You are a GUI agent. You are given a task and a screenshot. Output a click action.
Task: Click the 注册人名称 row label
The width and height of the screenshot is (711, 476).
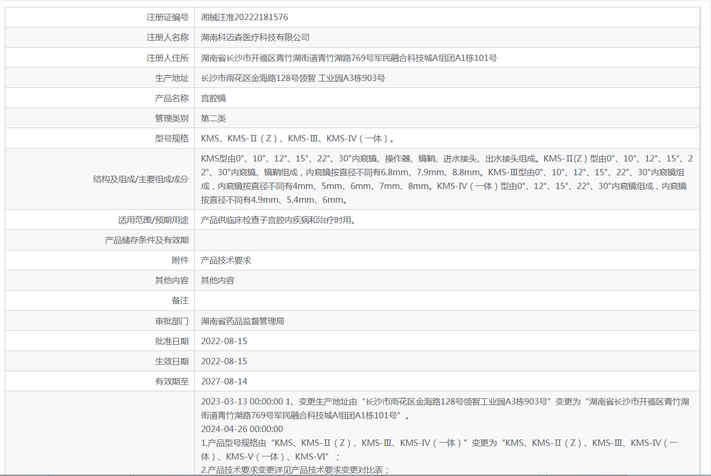pyautogui.click(x=167, y=38)
